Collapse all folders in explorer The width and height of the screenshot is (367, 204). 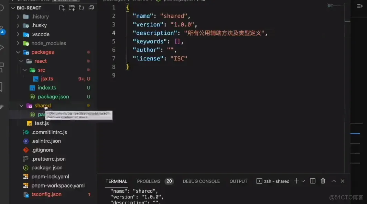(x=91, y=8)
